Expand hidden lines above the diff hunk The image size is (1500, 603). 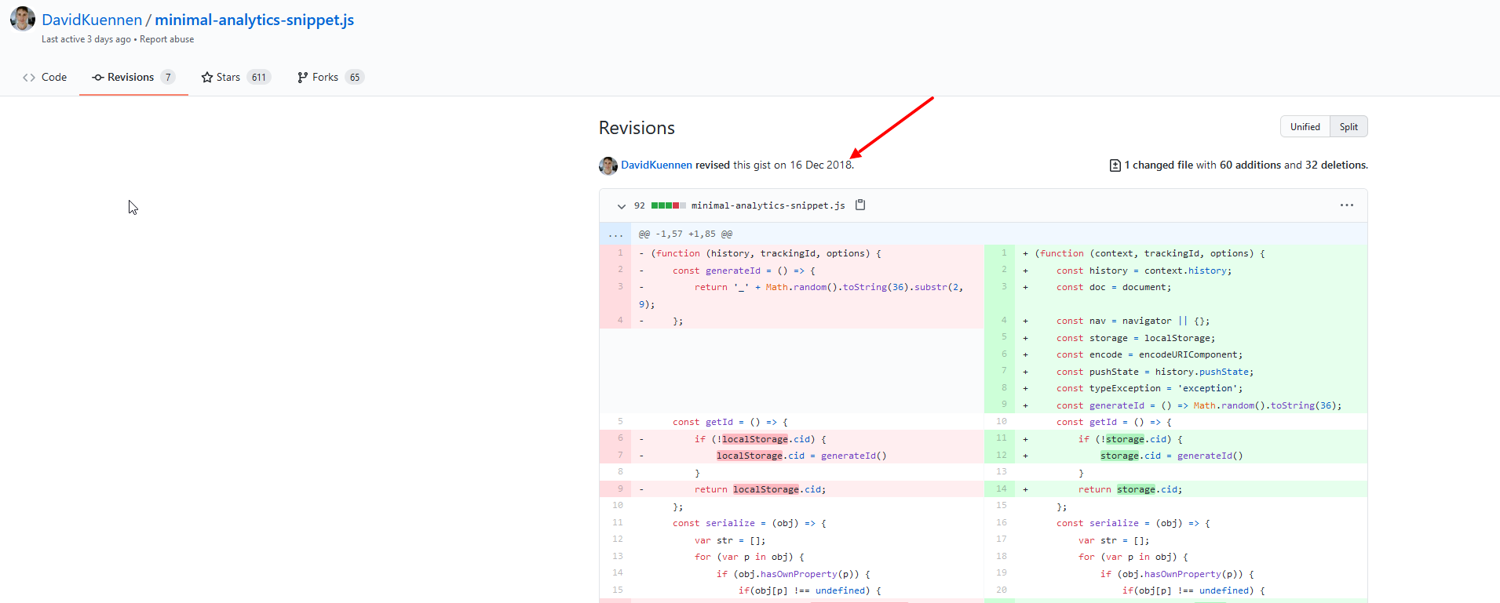point(615,234)
